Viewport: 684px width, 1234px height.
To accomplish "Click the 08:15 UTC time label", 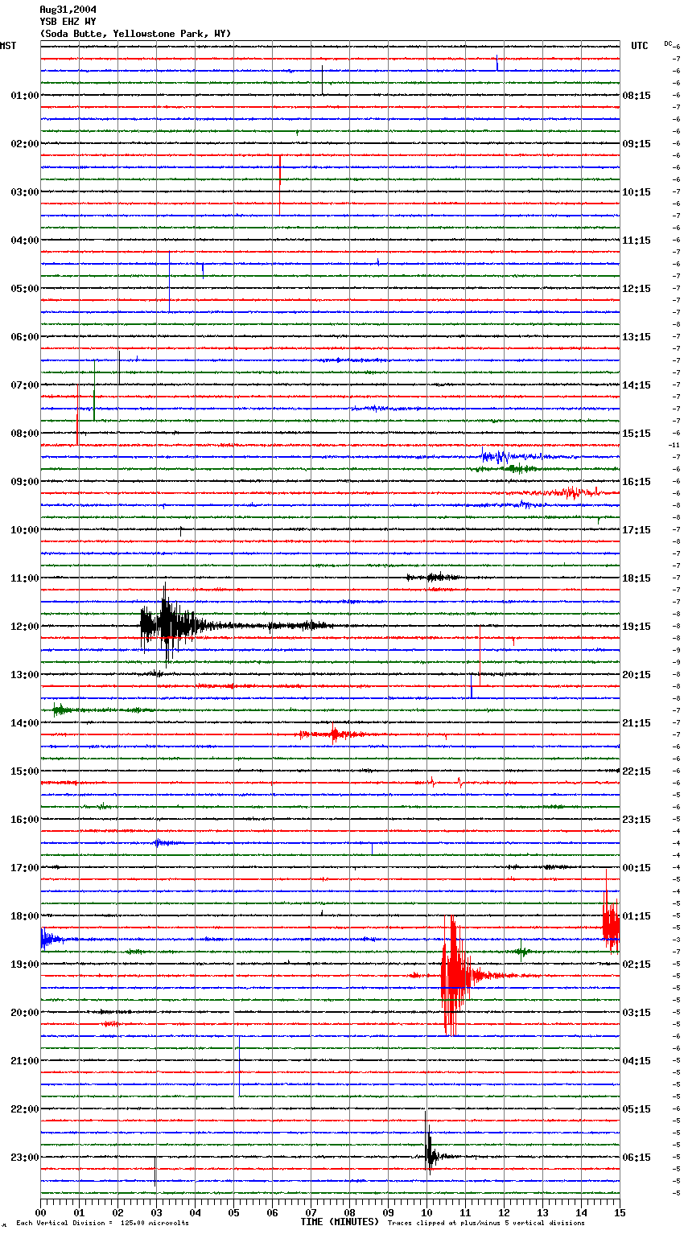I will pyautogui.click(x=637, y=96).
